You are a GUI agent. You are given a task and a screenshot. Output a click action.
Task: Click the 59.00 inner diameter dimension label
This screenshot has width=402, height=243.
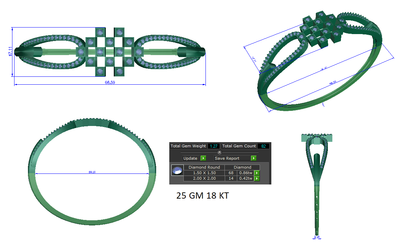coord(92,172)
